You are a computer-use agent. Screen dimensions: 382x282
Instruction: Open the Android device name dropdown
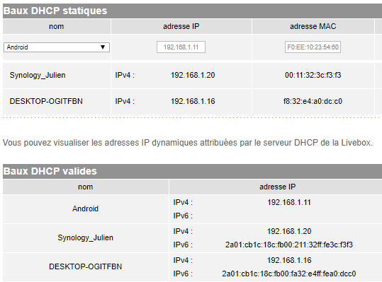coord(57,47)
